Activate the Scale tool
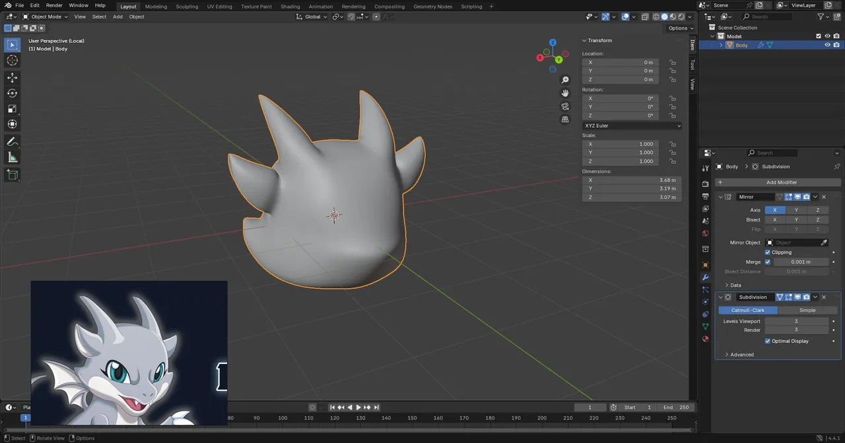 [12, 109]
